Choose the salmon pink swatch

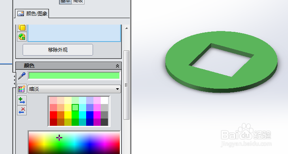pyautogui.click(x=53, y=108)
